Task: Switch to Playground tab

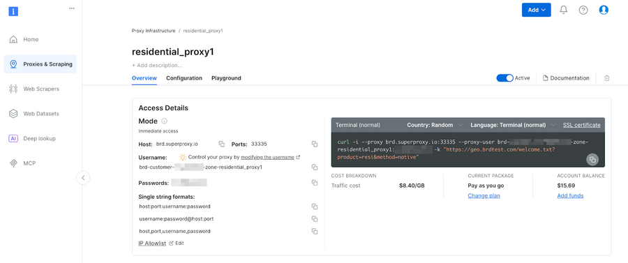Action: point(226,78)
